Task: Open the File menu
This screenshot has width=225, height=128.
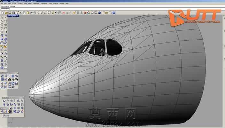Action: [2, 4]
